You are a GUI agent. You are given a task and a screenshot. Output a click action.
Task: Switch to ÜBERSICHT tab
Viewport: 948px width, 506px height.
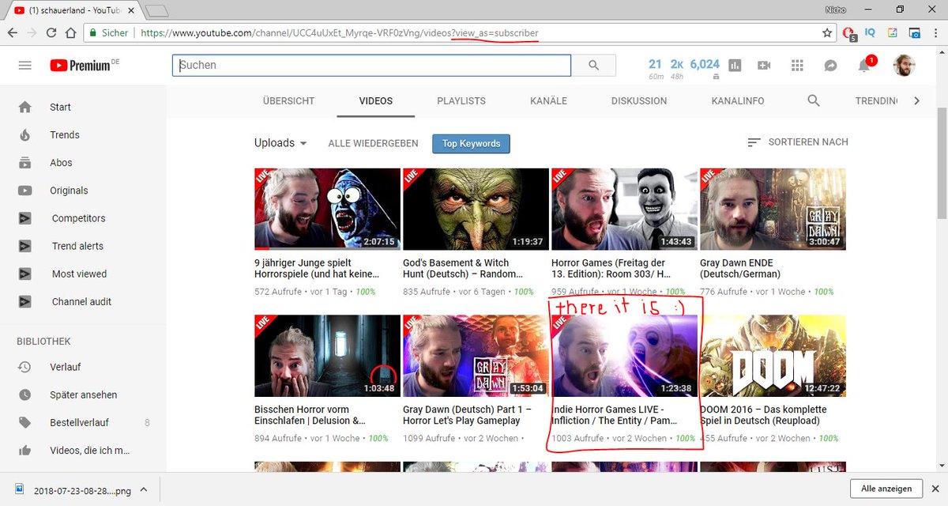click(x=288, y=100)
